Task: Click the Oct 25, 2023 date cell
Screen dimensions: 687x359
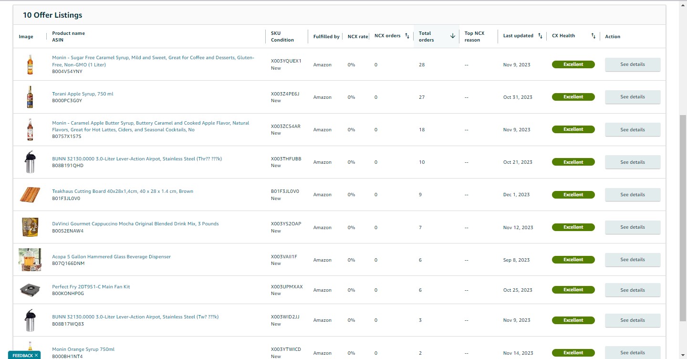Action: 518,290
